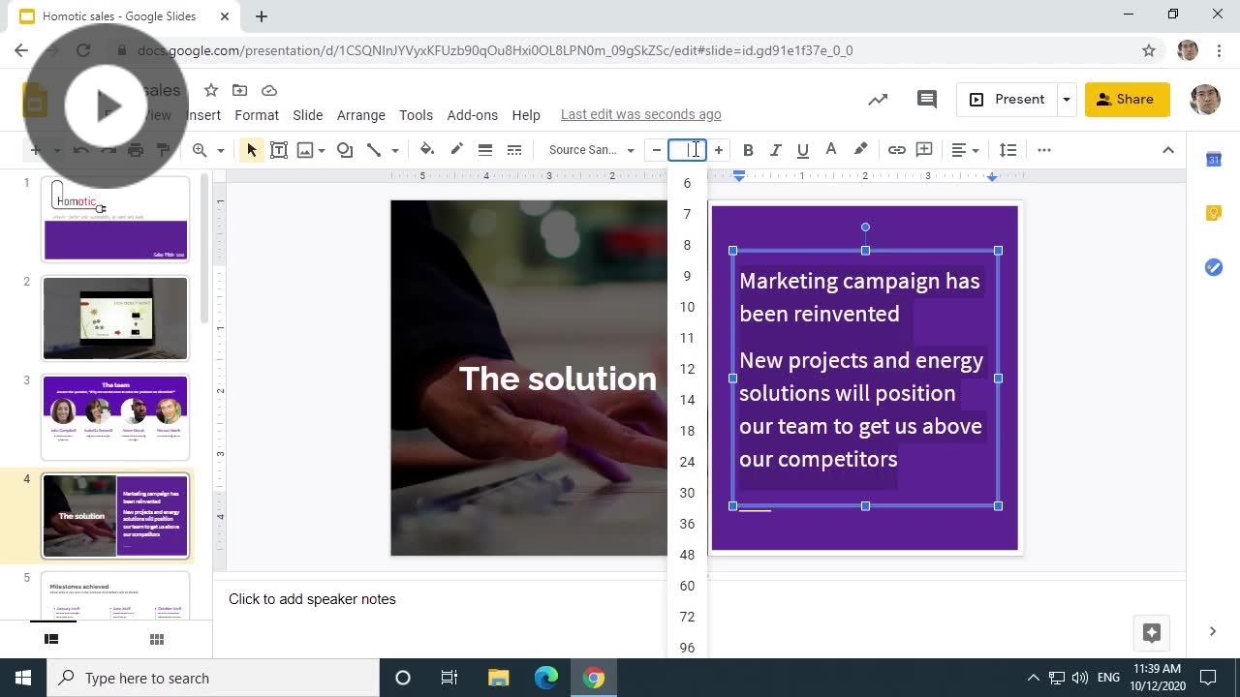The image size is (1240, 697).
Task: Select the Insert image icon
Action: click(x=305, y=149)
